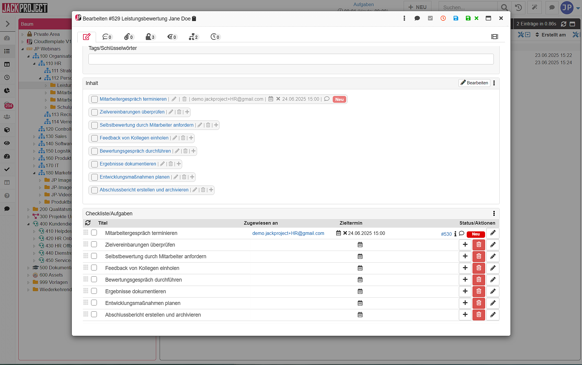Click the Bearbeiten button in Inhalt section
The height and width of the screenshot is (365, 582).
coord(474,83)
